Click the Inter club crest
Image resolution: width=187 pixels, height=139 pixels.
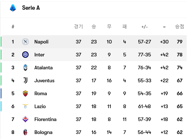25,55
